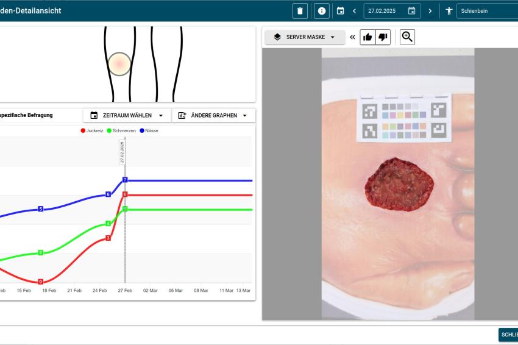Toggle Juckreiz series in chart legend
Image resolution: width=518 pixels, height=345 pixels.
click(91, 130)
